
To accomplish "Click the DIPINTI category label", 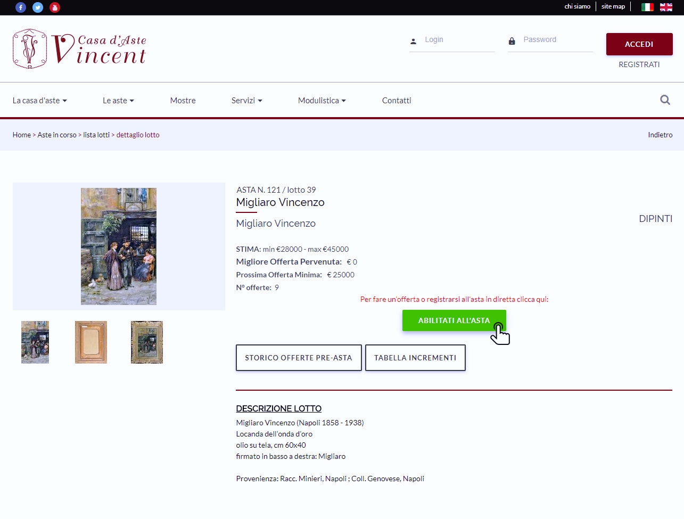I will (x=656, y=219).
